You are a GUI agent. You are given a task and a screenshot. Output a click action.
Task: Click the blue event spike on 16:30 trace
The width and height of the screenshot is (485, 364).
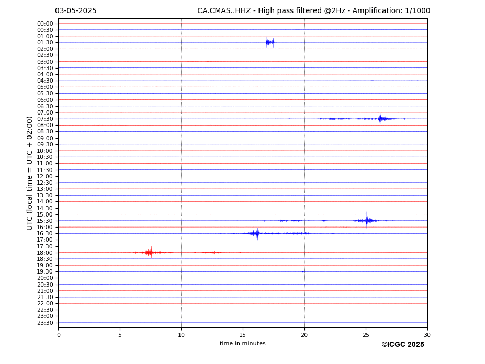[257, 233]
